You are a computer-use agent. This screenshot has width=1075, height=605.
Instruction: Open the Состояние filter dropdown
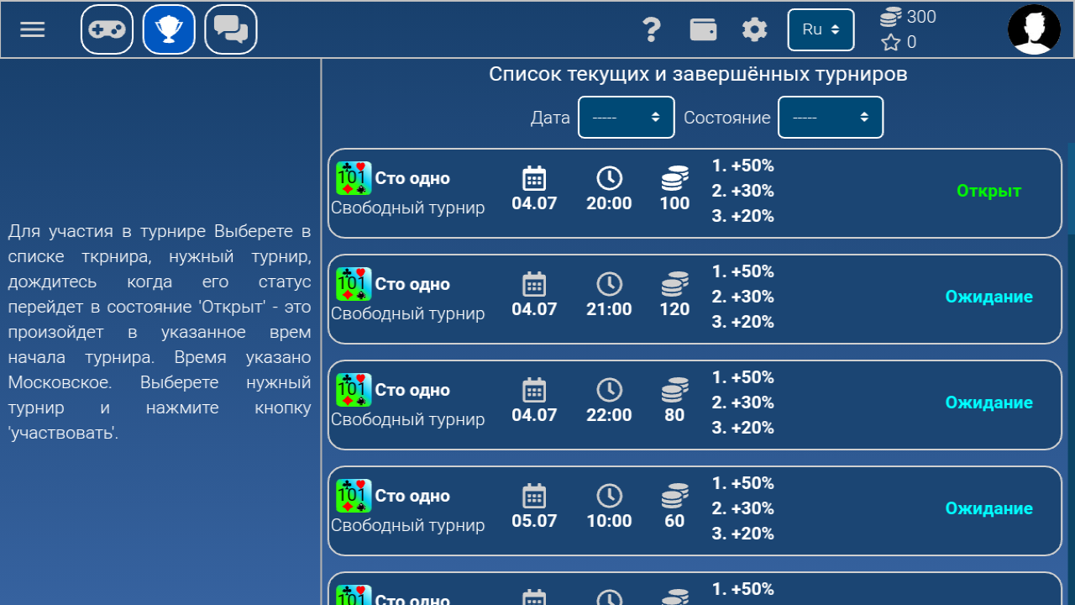(x=831, y=117)
